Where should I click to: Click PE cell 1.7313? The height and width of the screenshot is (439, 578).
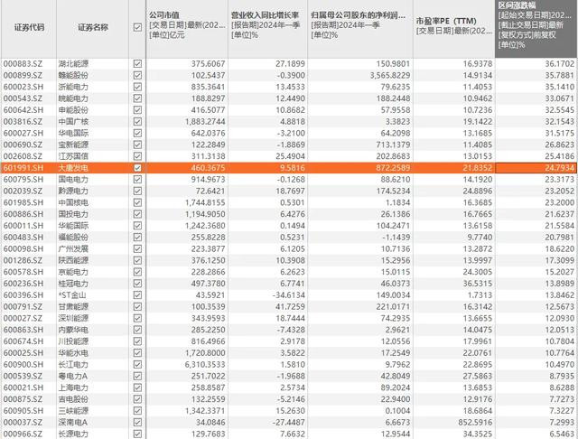tap(480, 294)
